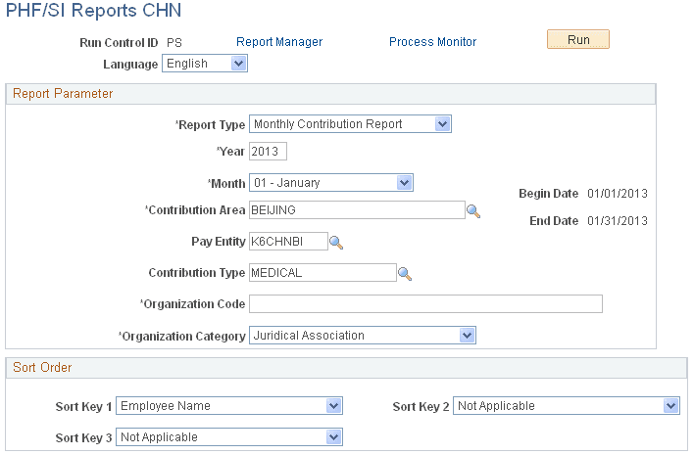Click the Contribution Area lookup magnifier icon
694x455 pixels.
click(x=473, y=210)
